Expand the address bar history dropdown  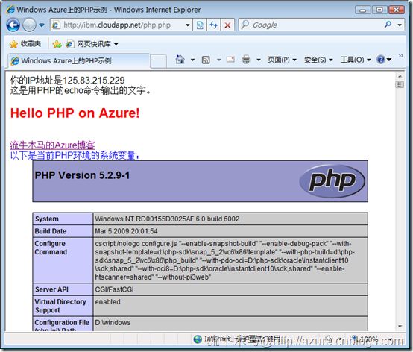(x=188, y=25)
